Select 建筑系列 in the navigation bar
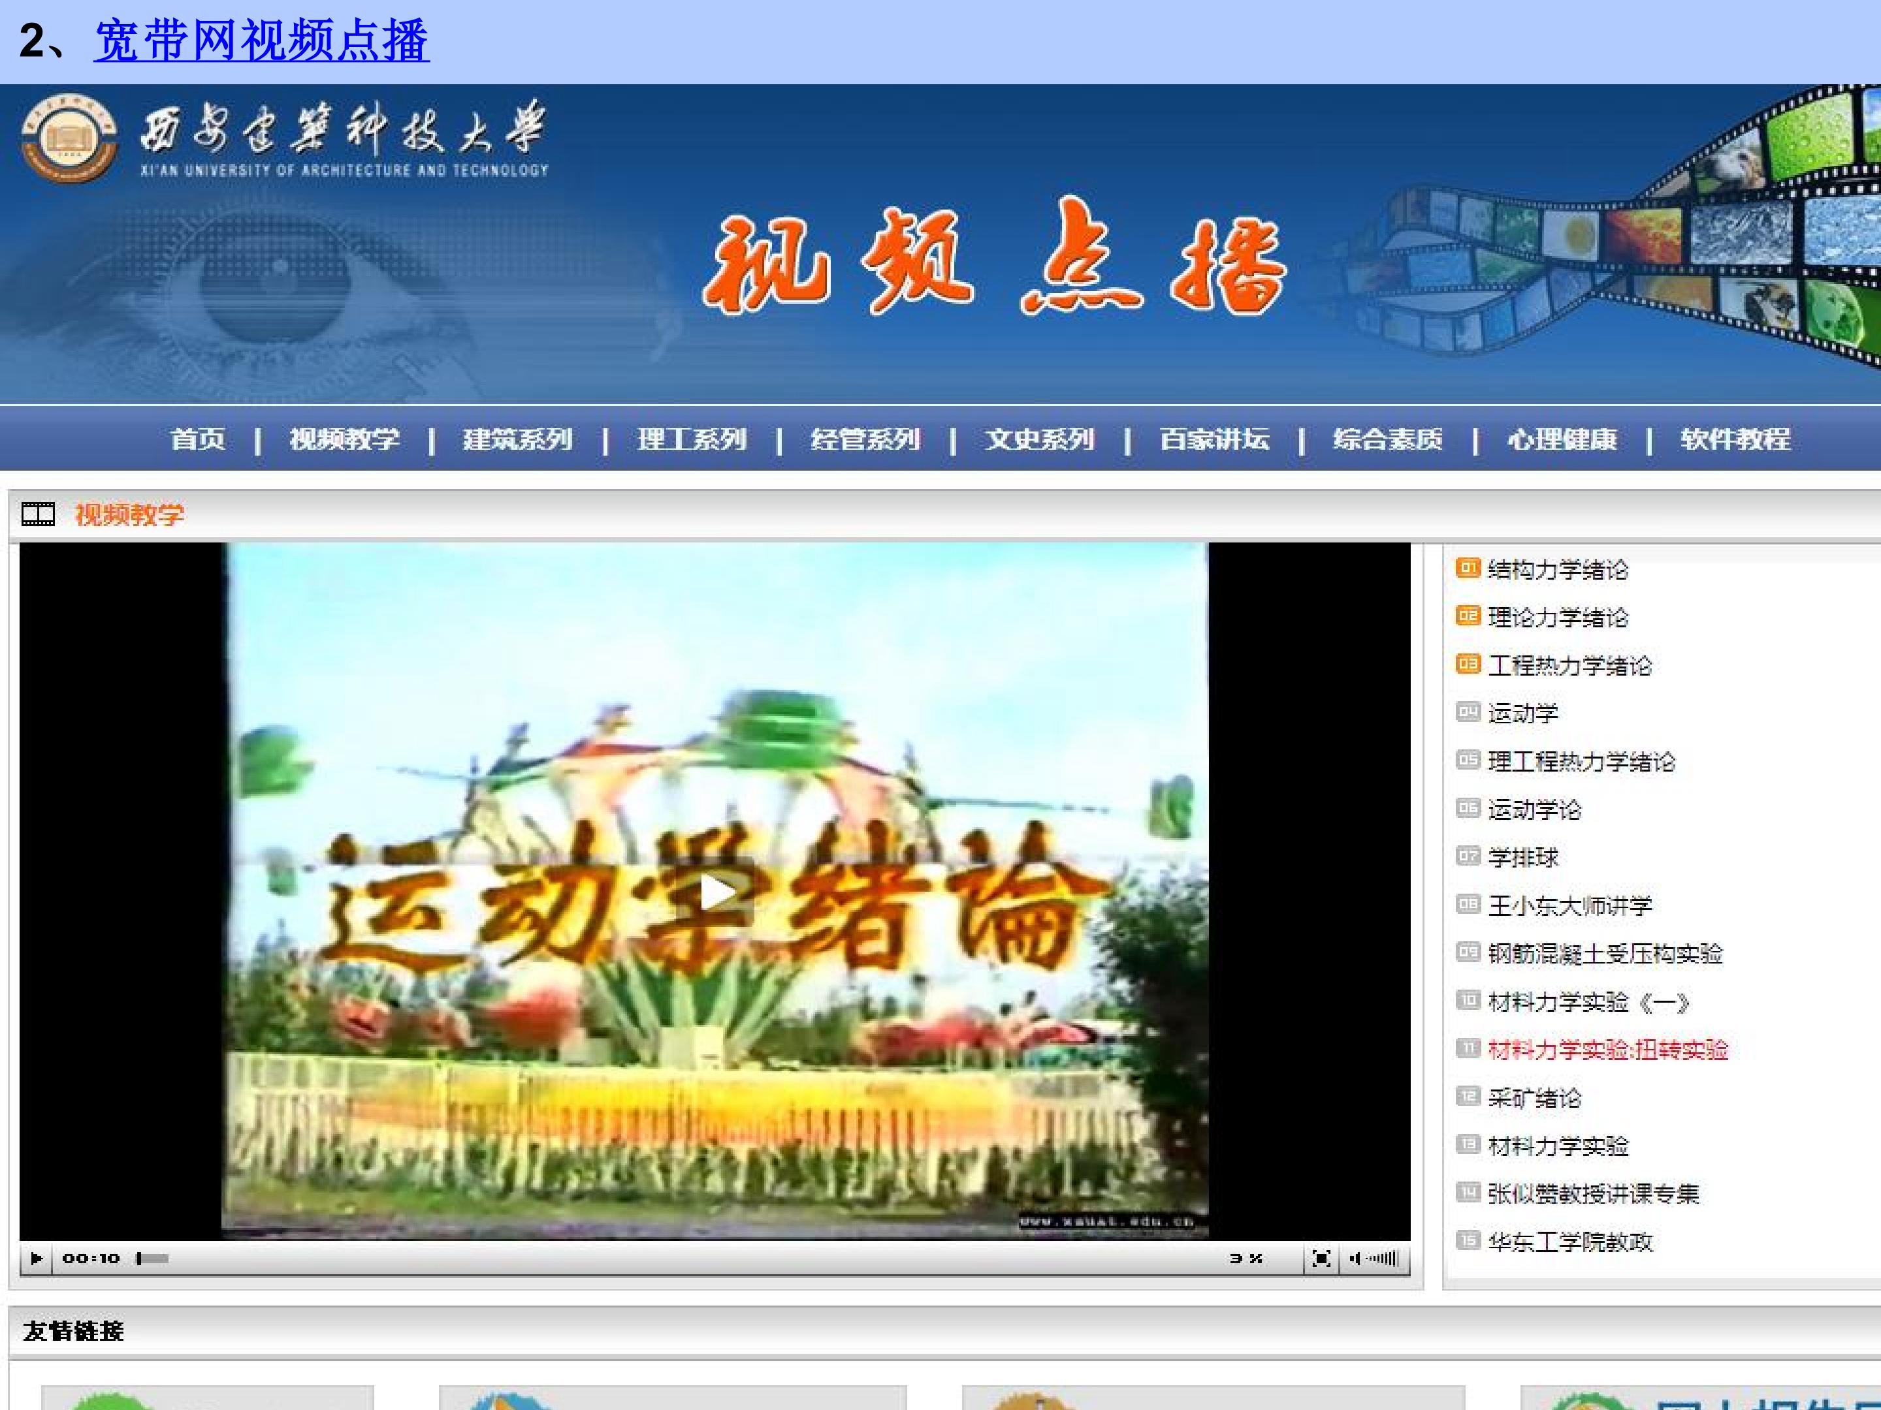Viewport: 1881px width, 1410px height. pos(517,439)
